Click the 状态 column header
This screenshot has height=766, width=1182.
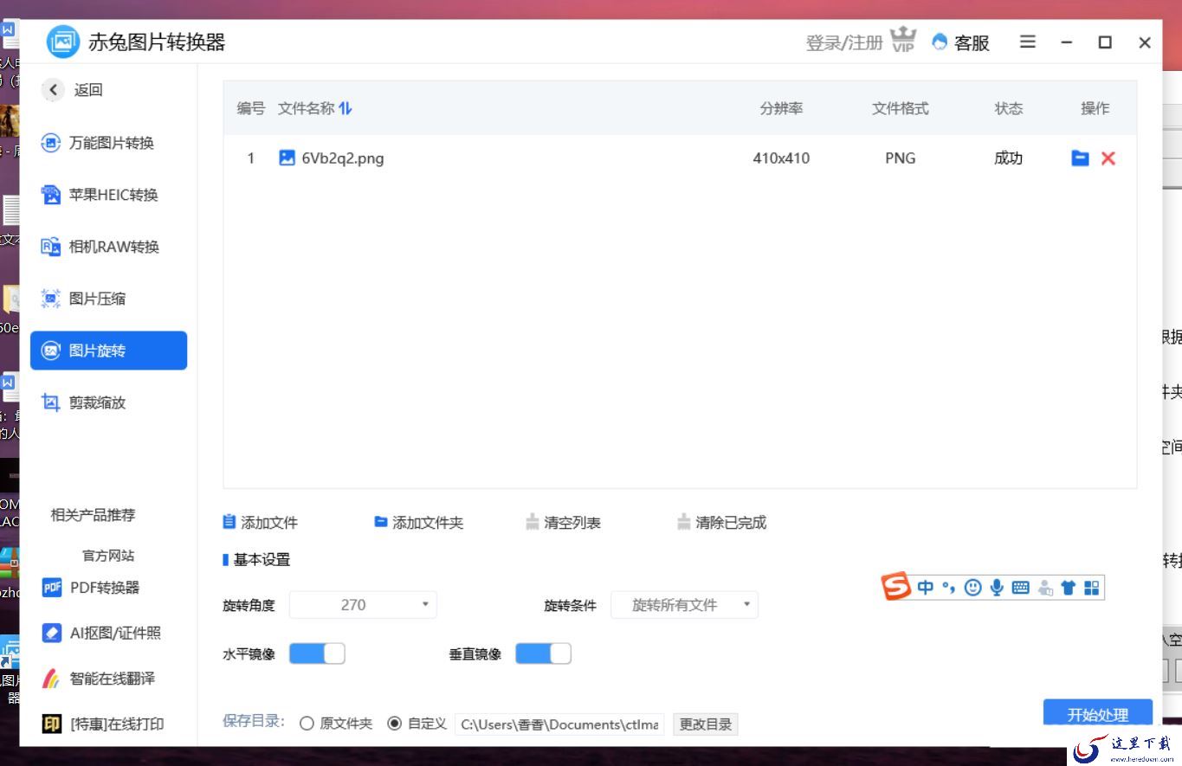click(1009, 108)
